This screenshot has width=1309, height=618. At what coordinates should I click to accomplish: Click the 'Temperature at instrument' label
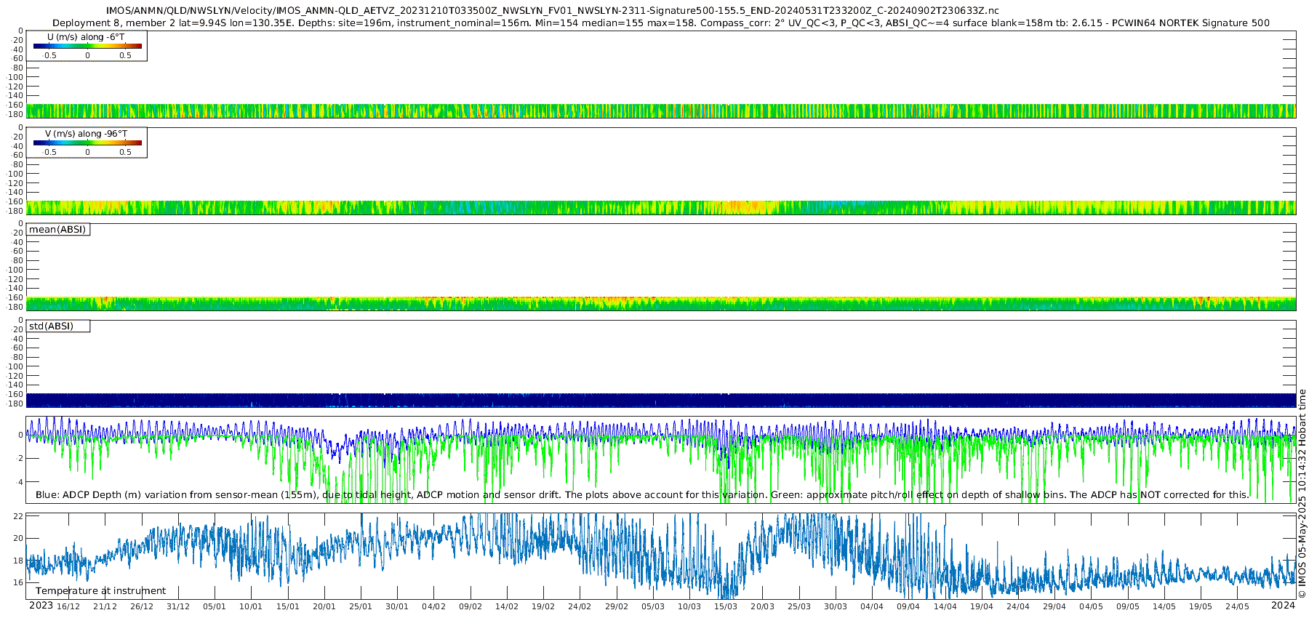pyautogui.click(x=100, y=591)
